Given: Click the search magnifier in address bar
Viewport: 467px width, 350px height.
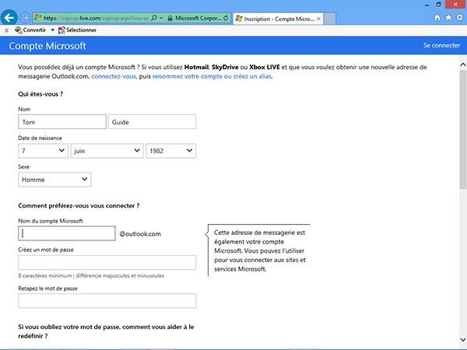Looking at the screenshot, I should (154, 18).
